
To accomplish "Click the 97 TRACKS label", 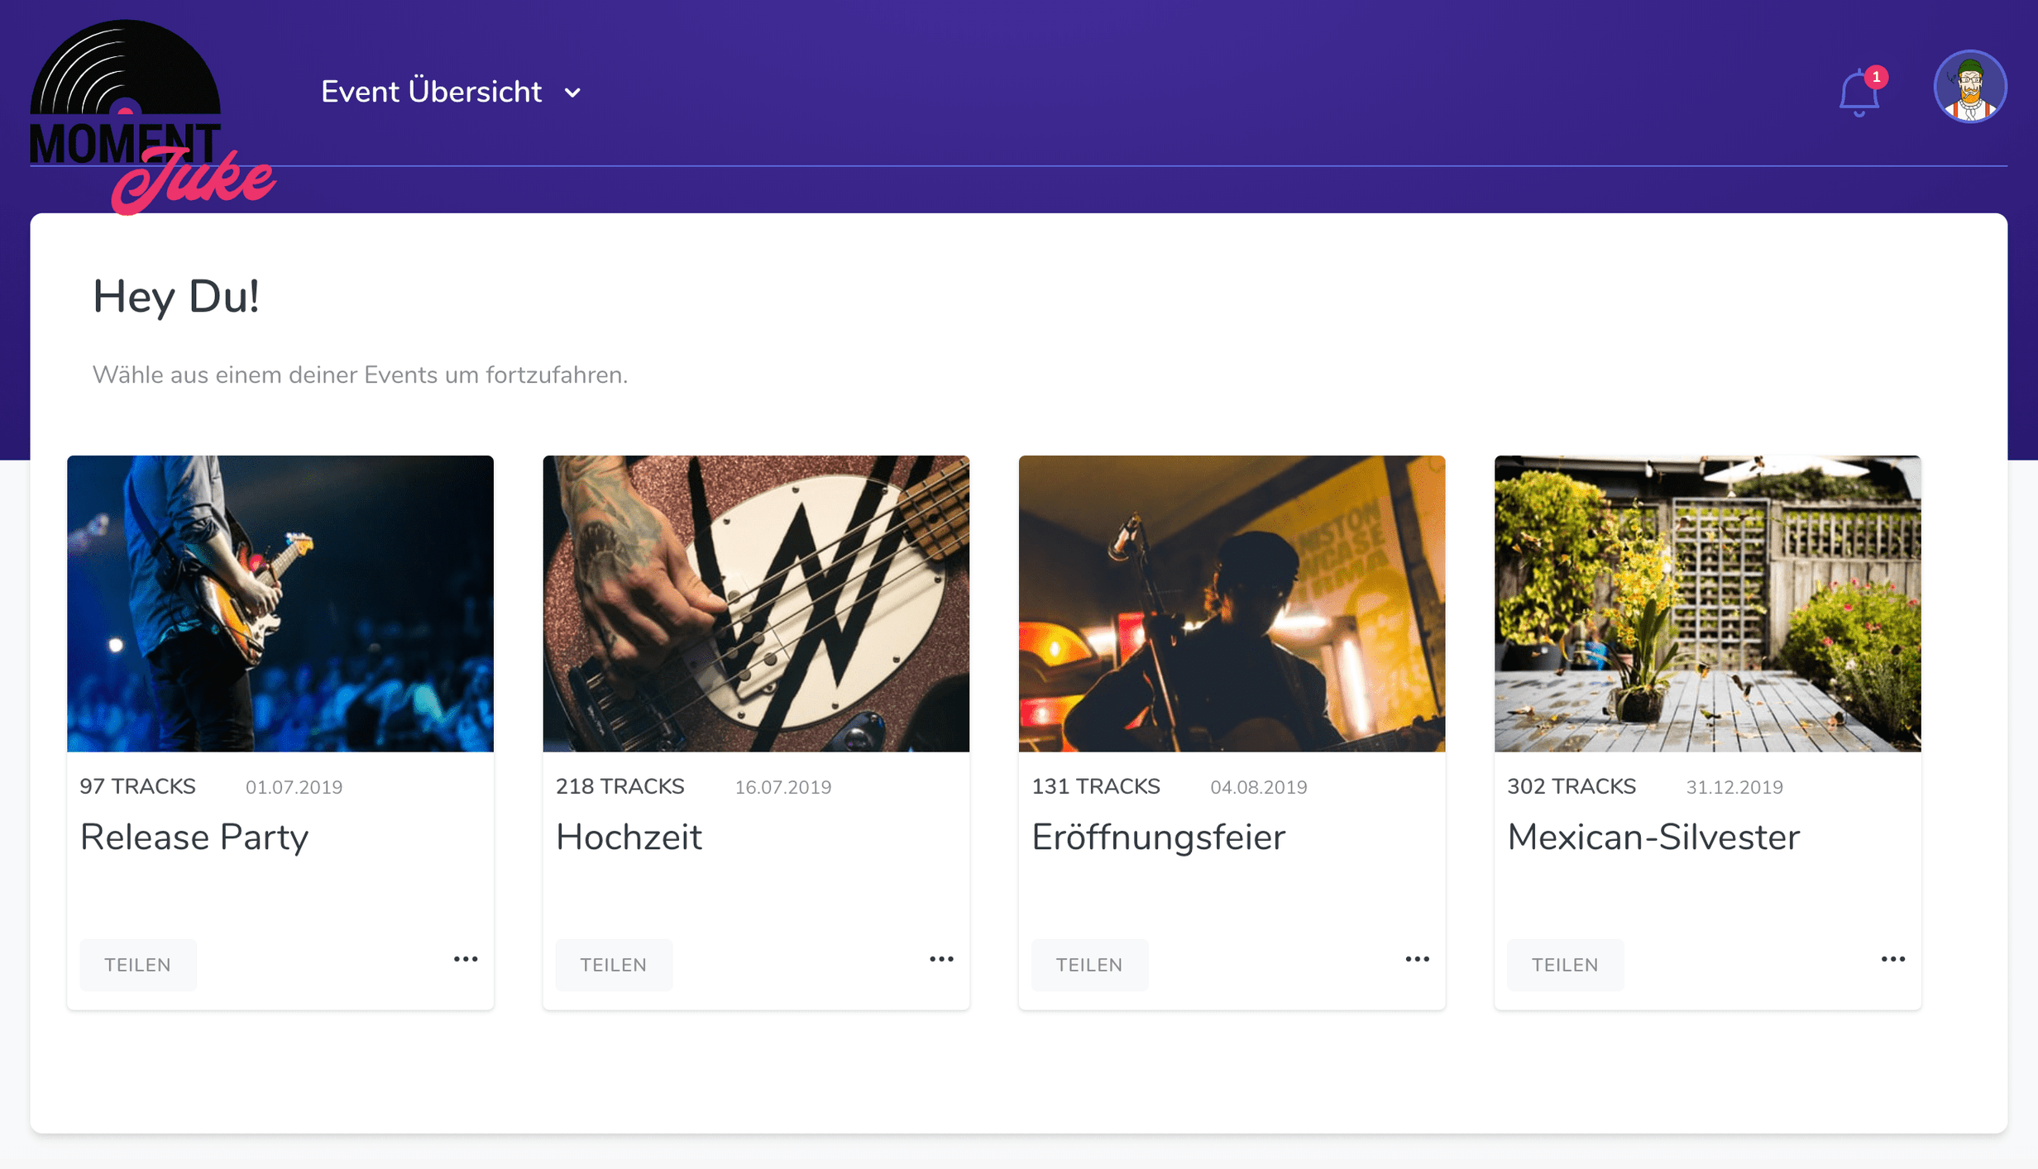I will pyautogui.click(x=138, y=786).
